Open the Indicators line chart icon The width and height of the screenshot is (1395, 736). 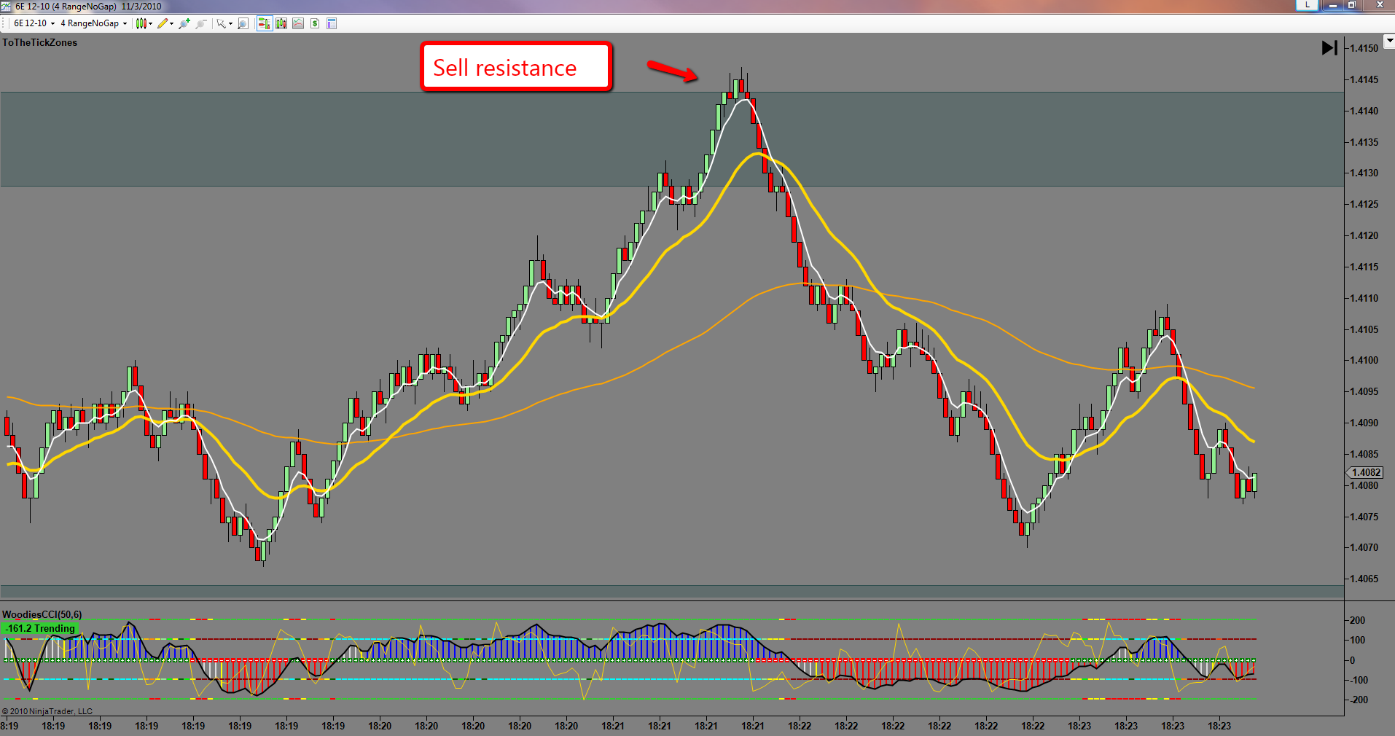point(298,23)
